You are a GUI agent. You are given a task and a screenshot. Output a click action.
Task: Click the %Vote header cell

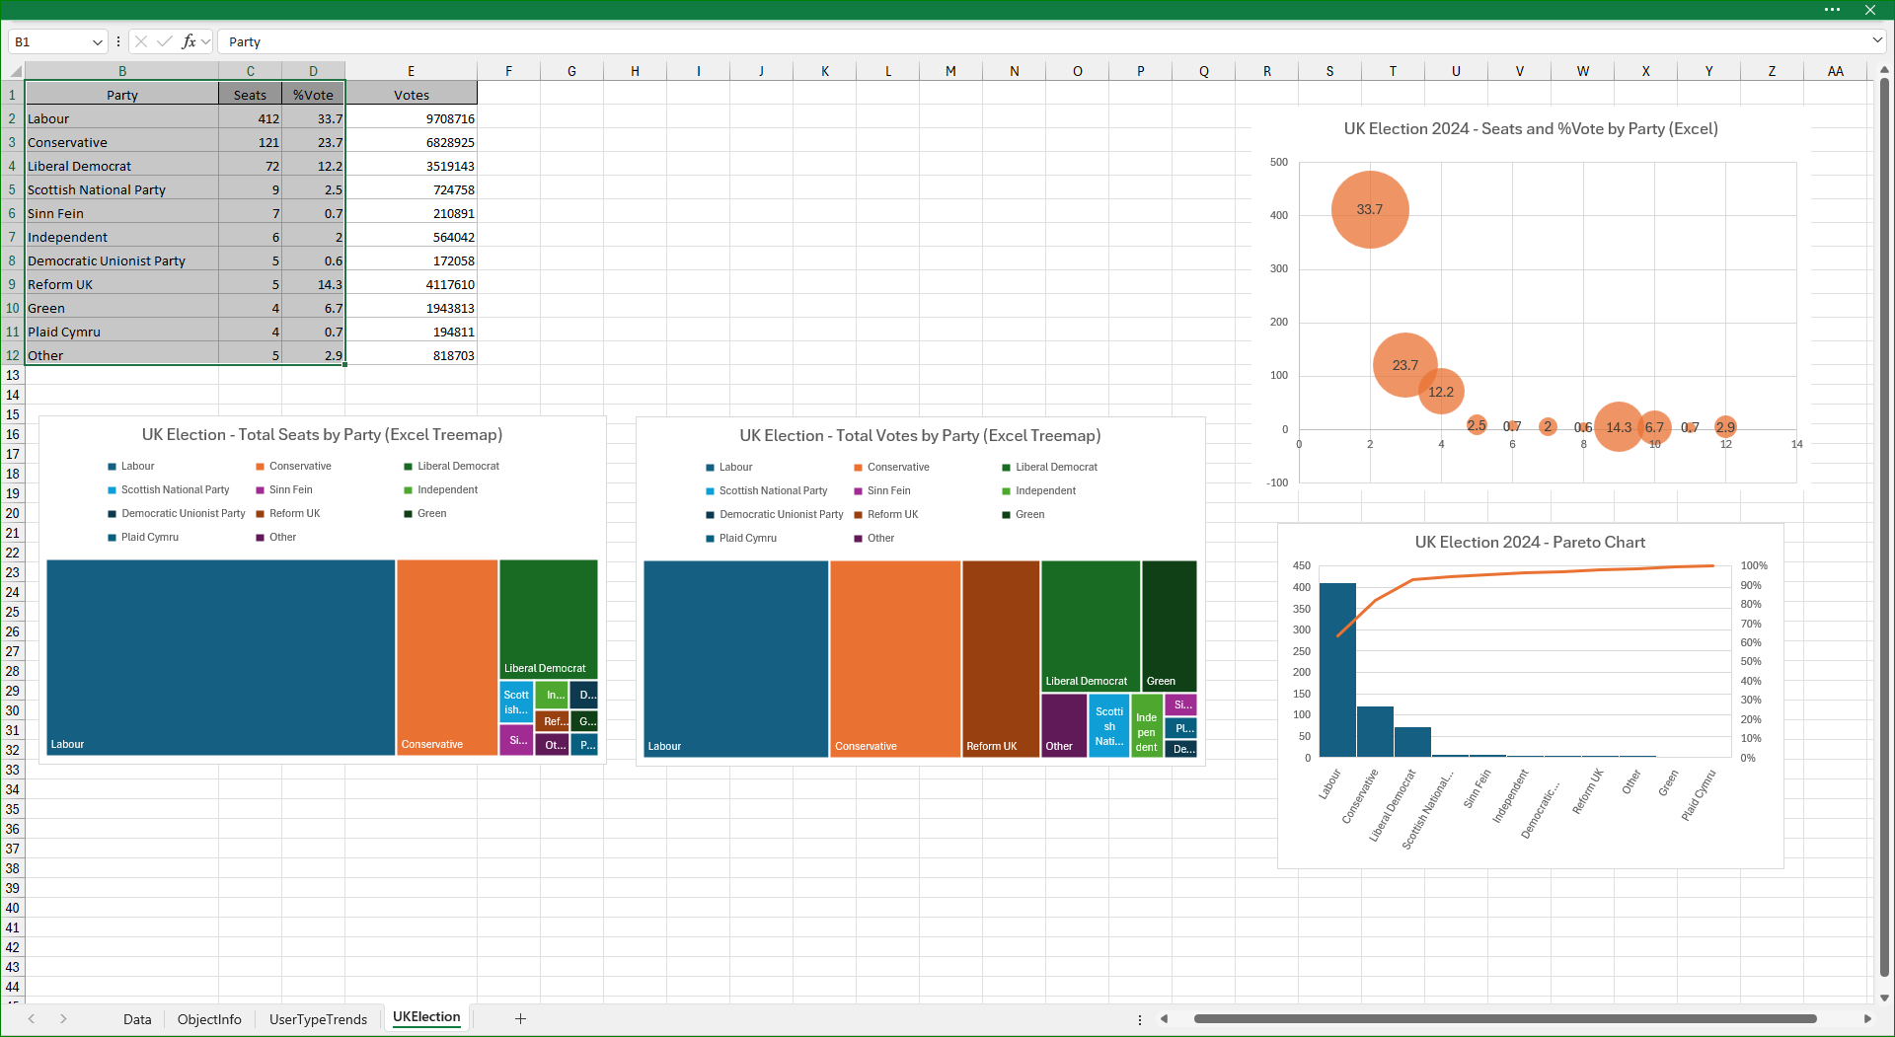click(313, 95)
